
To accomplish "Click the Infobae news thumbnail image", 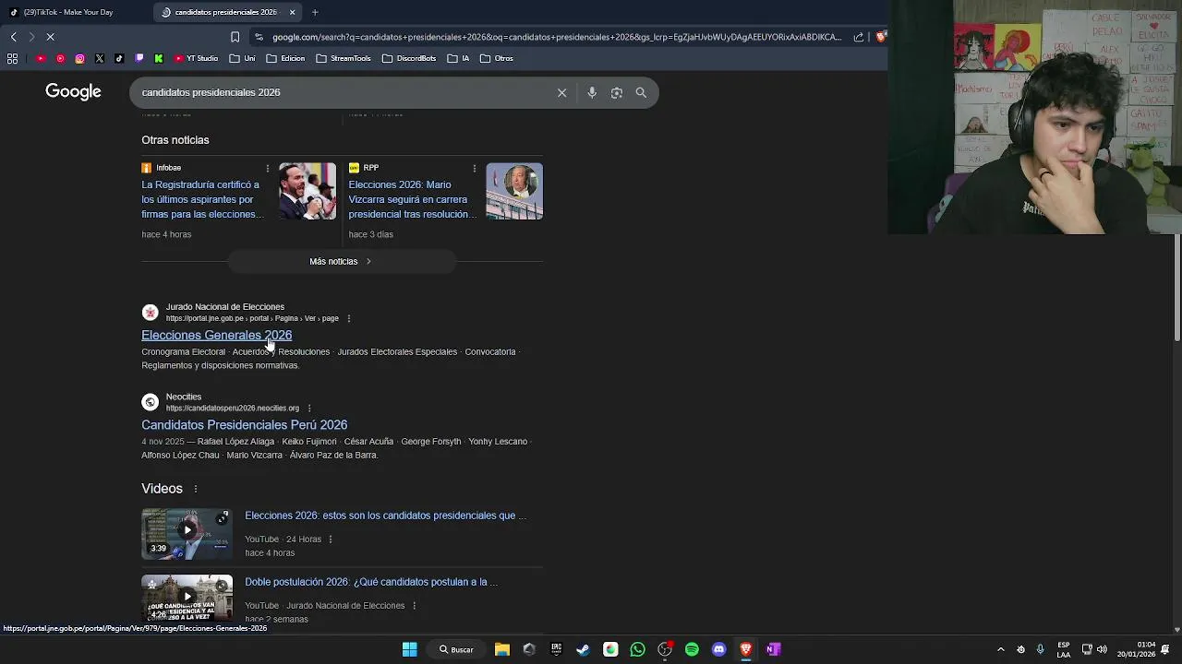I will [308, 191].
